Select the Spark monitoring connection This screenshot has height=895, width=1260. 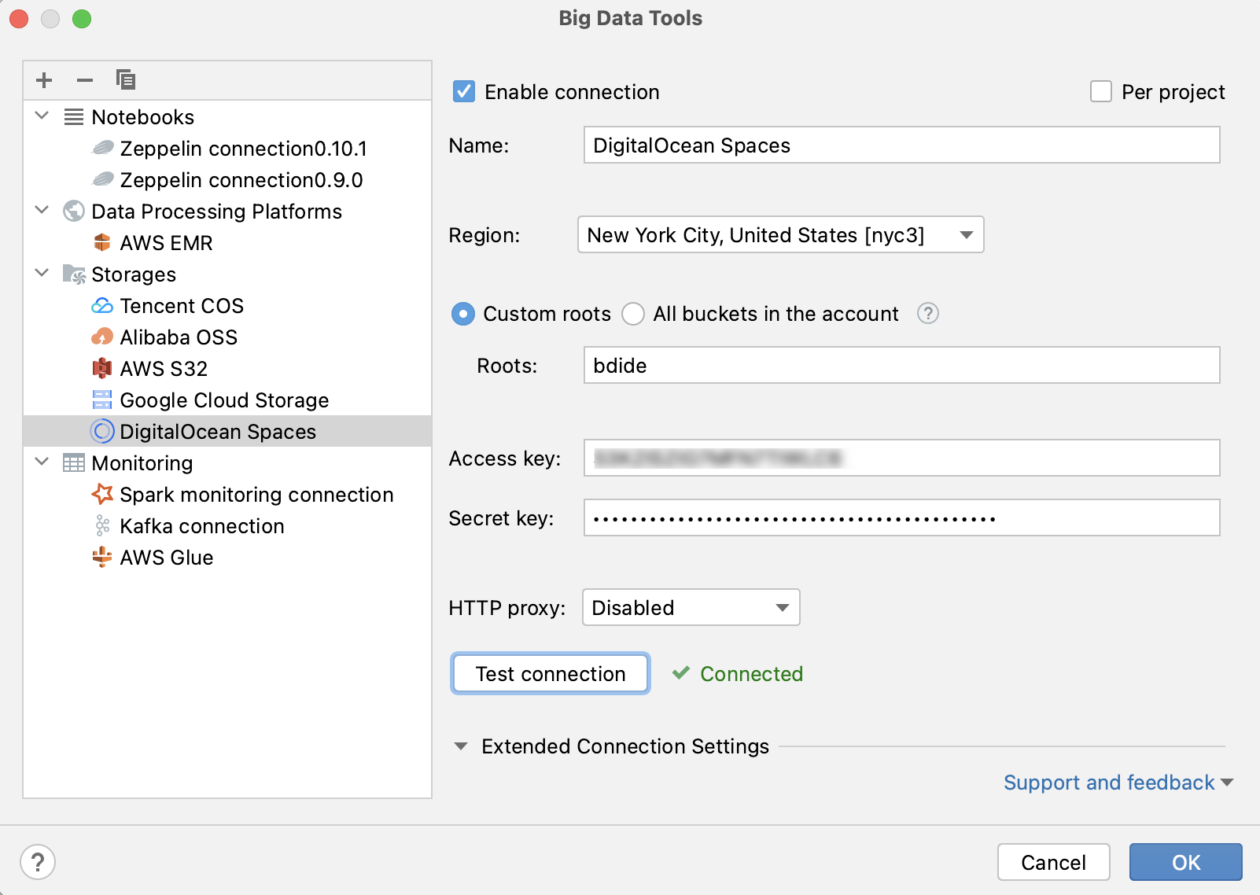pyautogui.click(x=256, y=494)
